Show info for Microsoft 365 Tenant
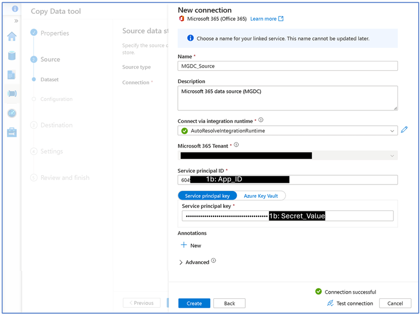Screen dimensions: 420x315 236,145
